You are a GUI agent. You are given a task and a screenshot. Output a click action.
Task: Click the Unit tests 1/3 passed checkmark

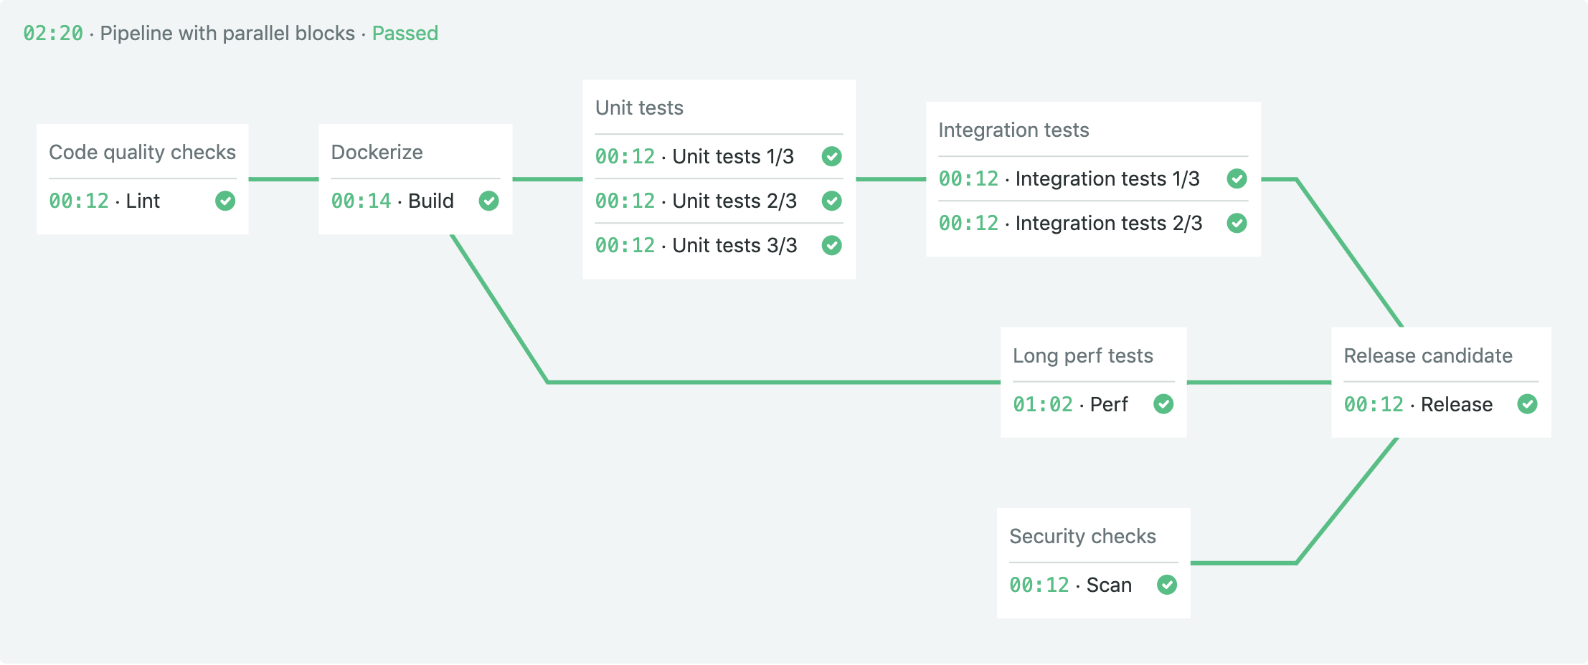pos(832,156)
